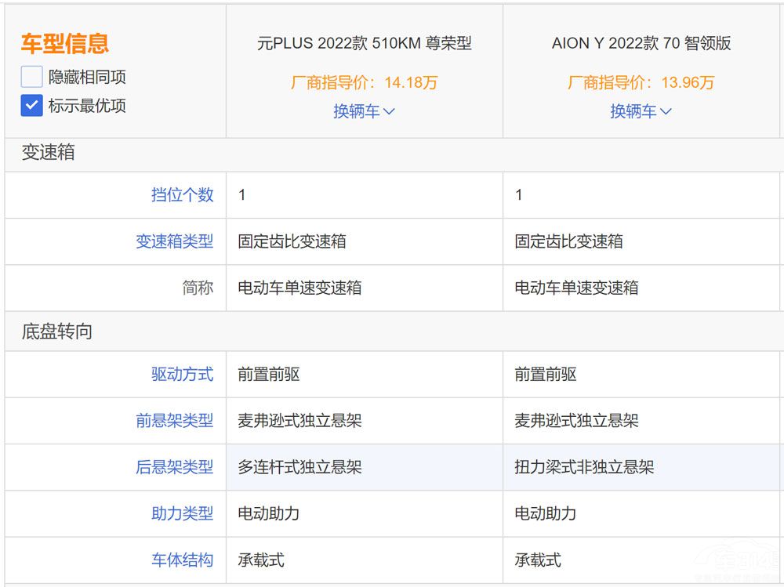784x587 pixels.
Task: Uncheck the 标示最优项 checkbox
Action: click(x=31, y=105)
